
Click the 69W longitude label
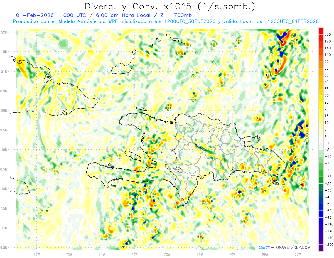[x=265, y=254]
